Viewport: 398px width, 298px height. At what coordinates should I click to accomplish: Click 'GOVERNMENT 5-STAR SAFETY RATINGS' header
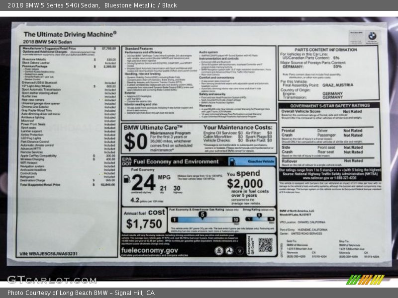(330, 105)
